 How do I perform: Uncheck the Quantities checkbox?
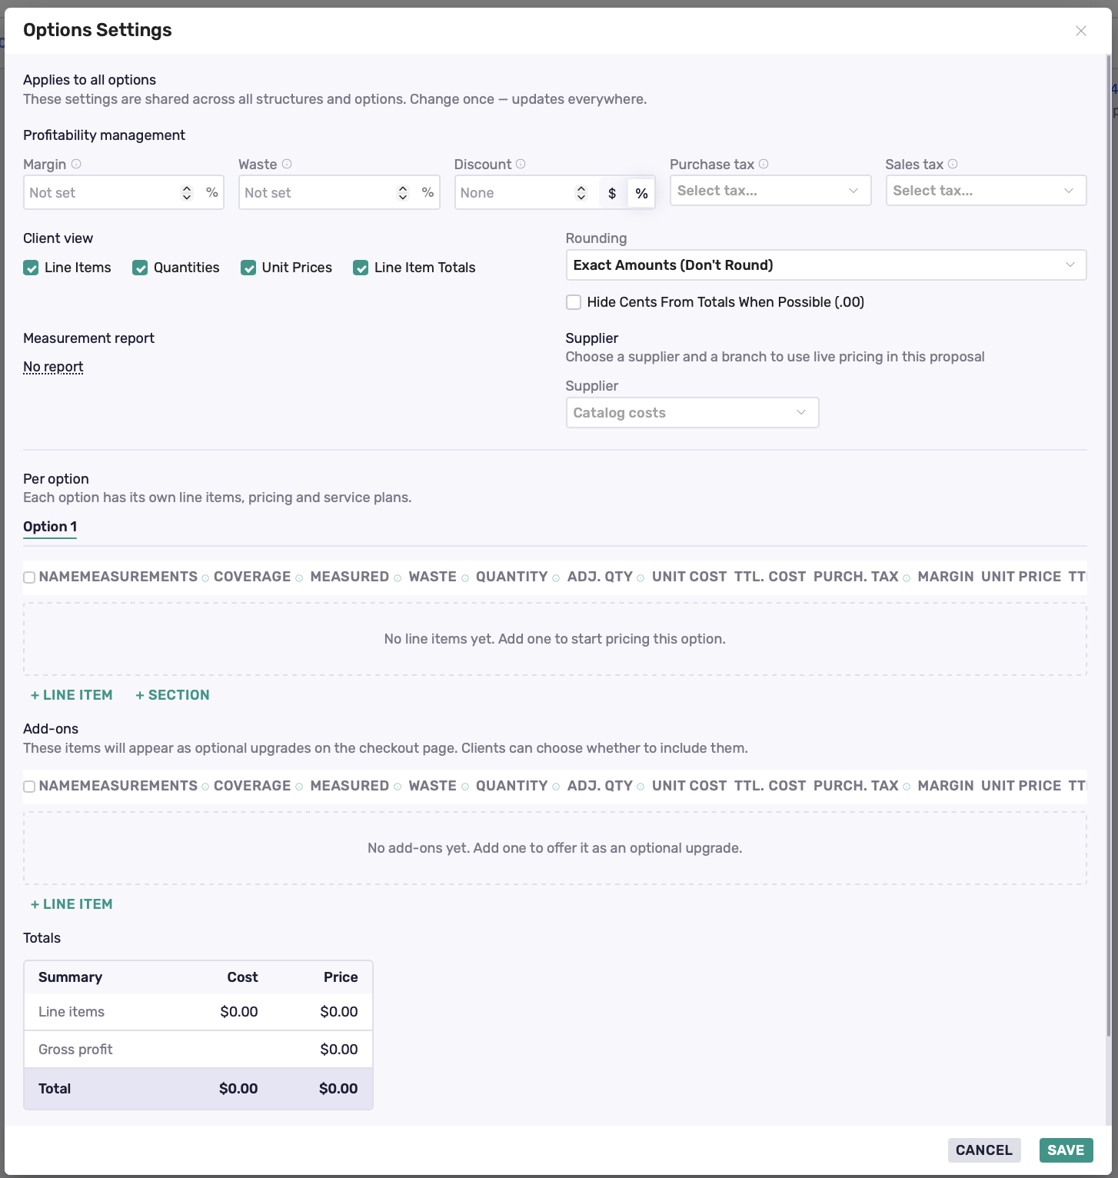140,268
